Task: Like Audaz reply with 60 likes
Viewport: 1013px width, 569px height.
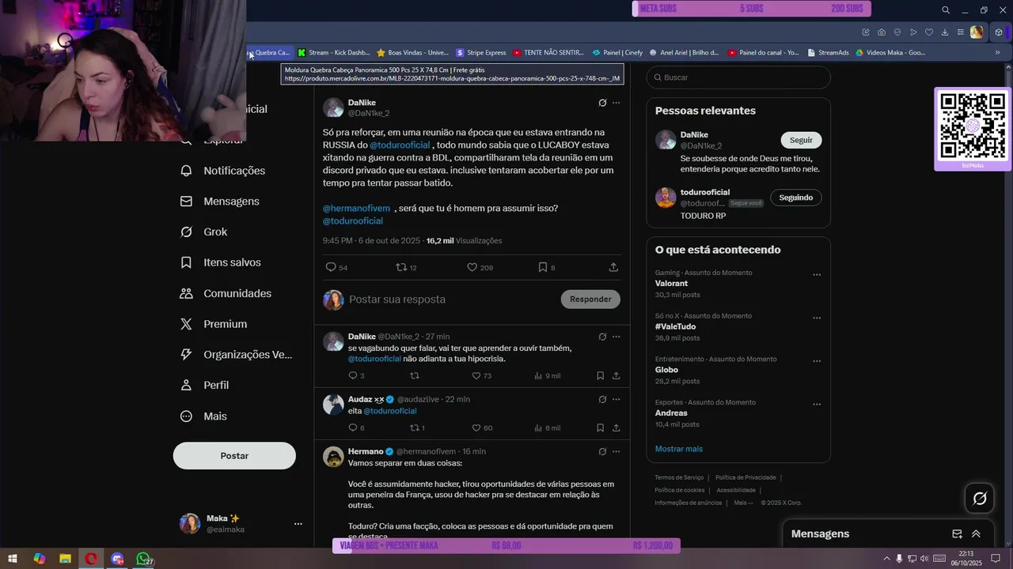Action: (481, 428)
